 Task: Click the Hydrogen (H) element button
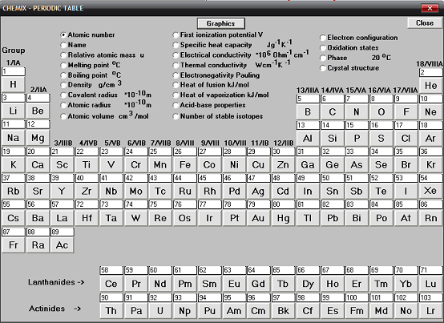point(13,84)
